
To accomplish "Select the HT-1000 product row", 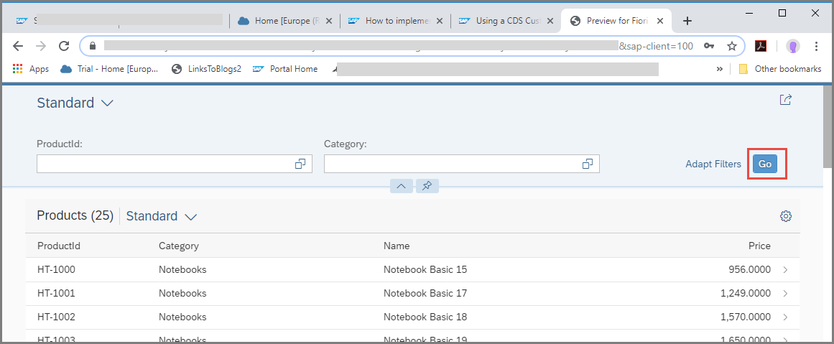I will pos(412,269).
